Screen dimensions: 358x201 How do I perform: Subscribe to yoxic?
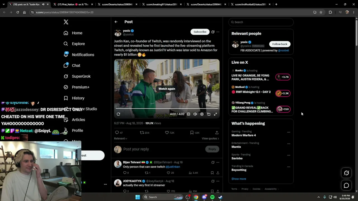200,32
